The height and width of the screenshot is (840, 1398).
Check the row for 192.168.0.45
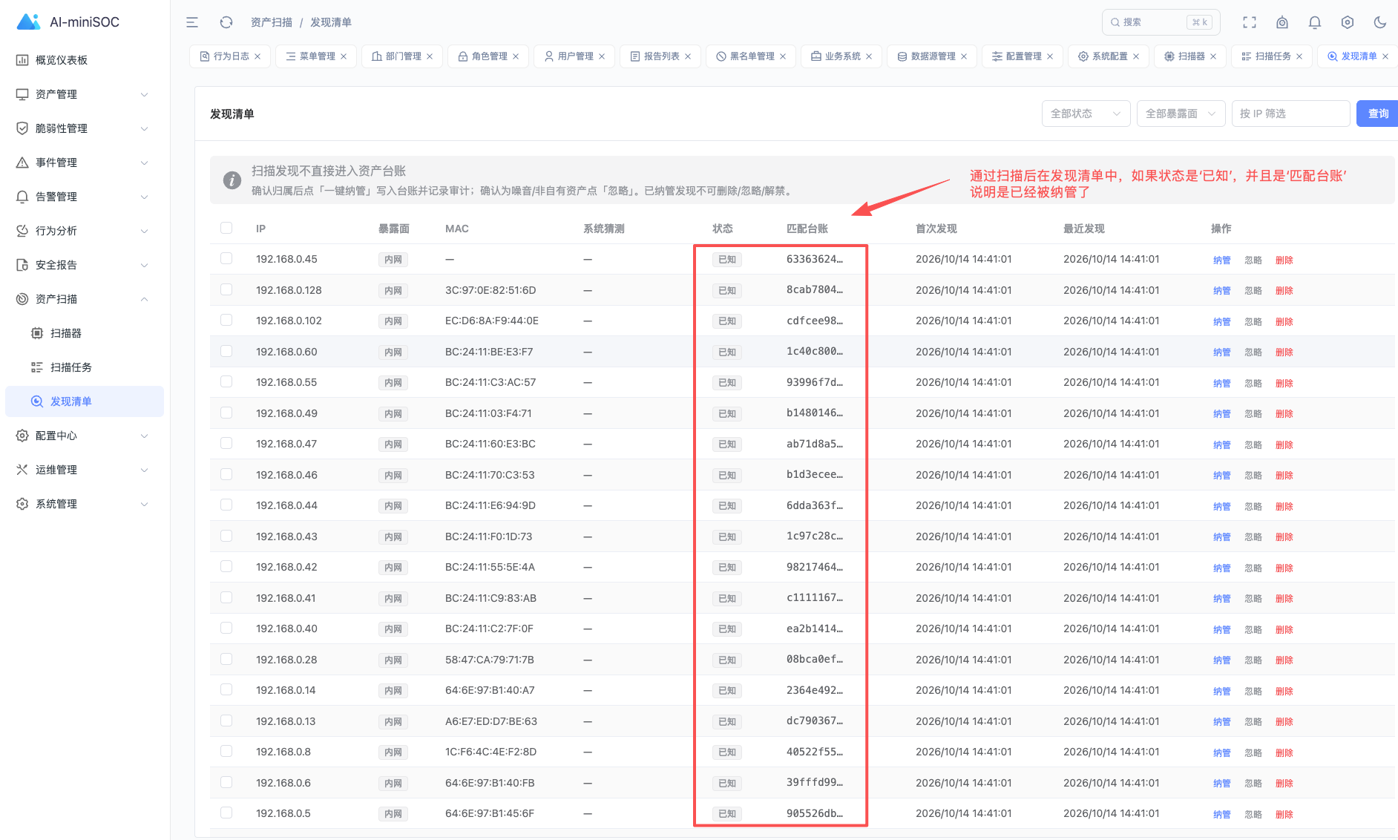[x=226, y=258]
